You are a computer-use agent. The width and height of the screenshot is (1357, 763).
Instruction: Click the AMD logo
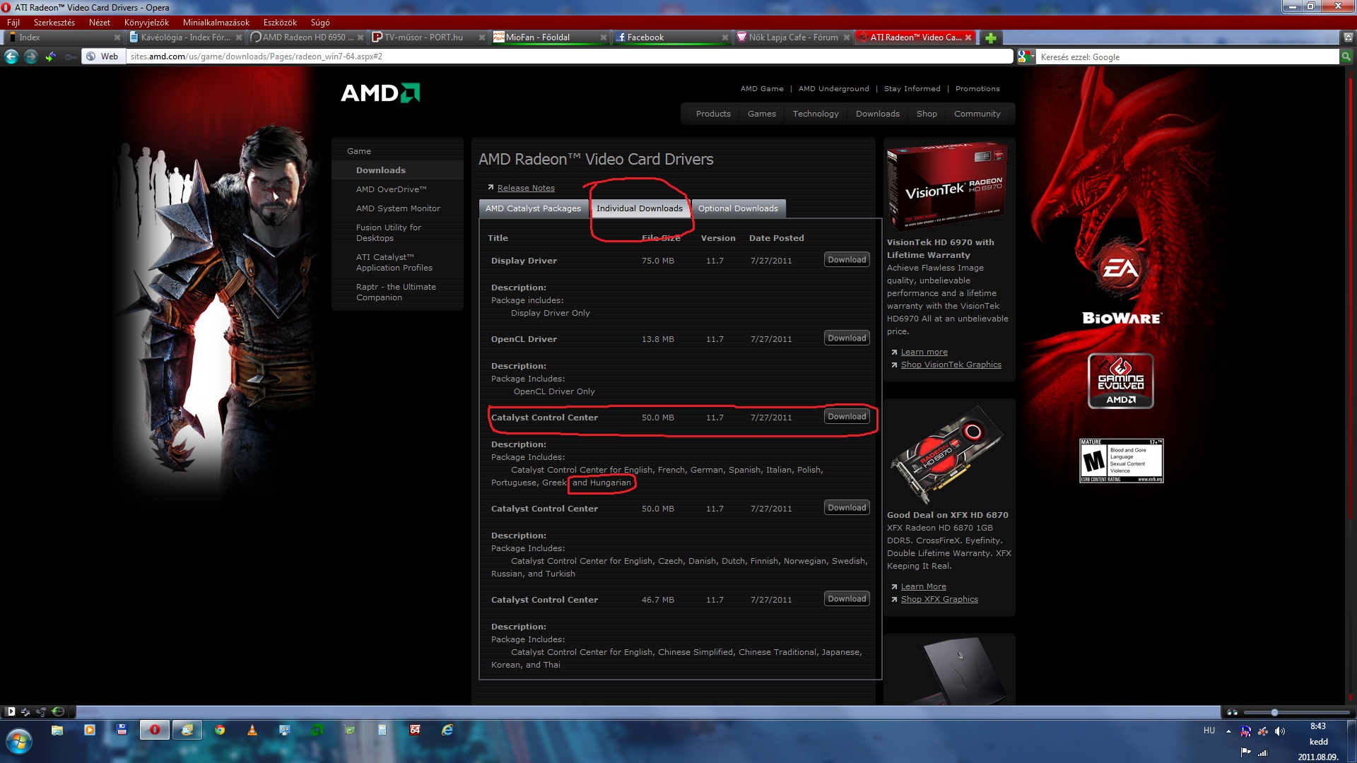[x=380, y=93]
